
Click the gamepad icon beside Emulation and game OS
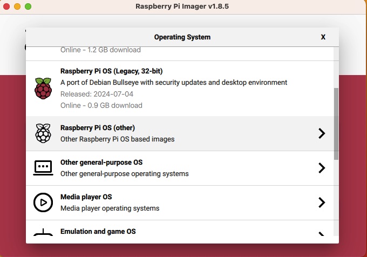(x=43, y=235)
